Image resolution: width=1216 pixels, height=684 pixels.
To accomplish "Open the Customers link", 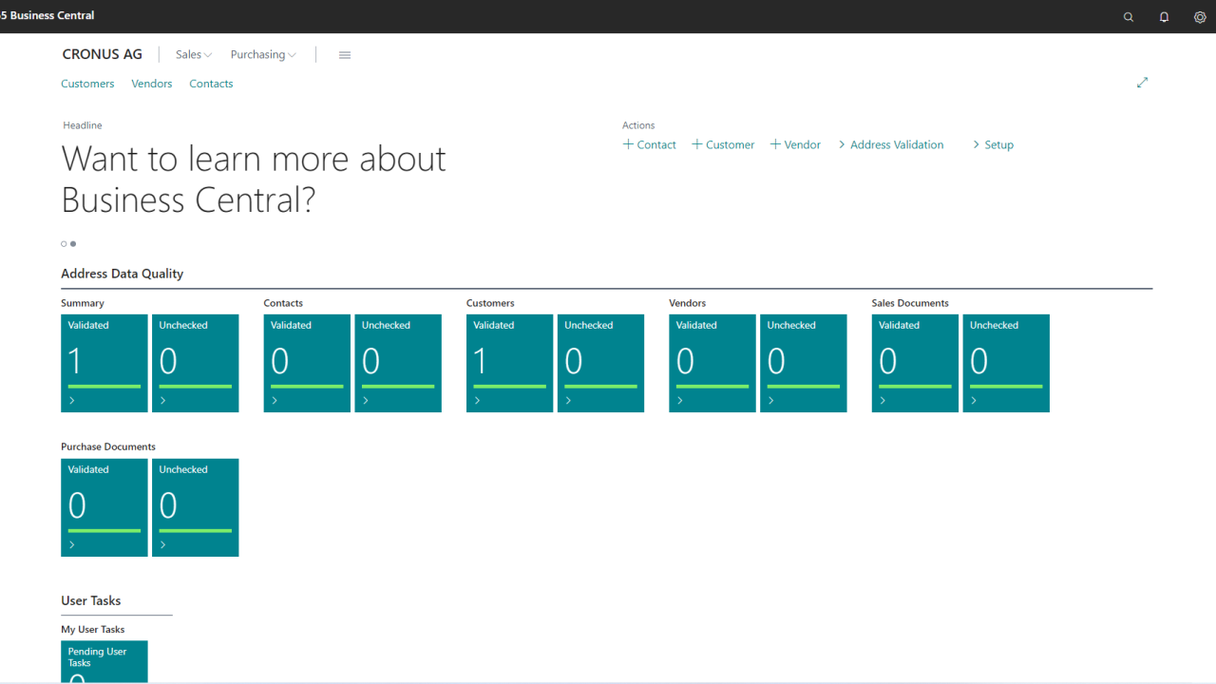I will tap(87, 84).
